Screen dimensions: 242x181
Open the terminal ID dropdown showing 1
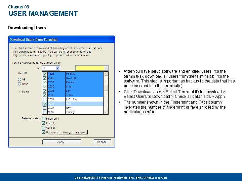[57, 68]
